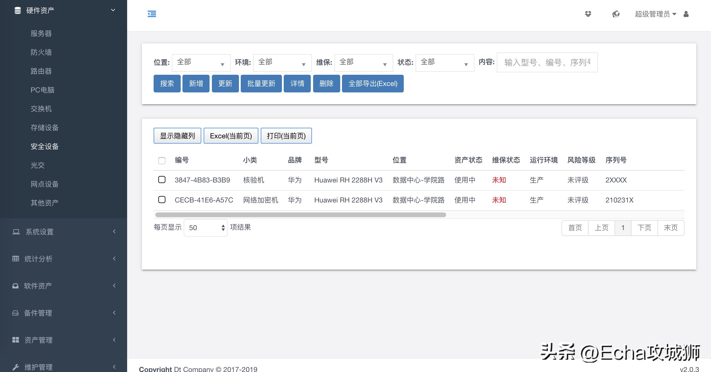
Task: Select 交换机 in the sidebar menu
Action: 41,109
